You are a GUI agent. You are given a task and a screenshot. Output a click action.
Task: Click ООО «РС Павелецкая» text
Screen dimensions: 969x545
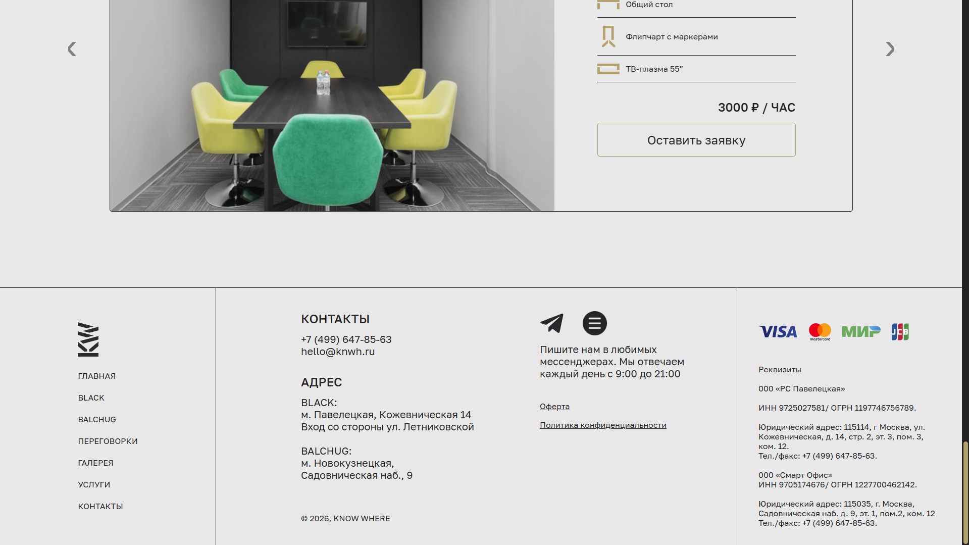pyautogui.click(x=801, y=389)
